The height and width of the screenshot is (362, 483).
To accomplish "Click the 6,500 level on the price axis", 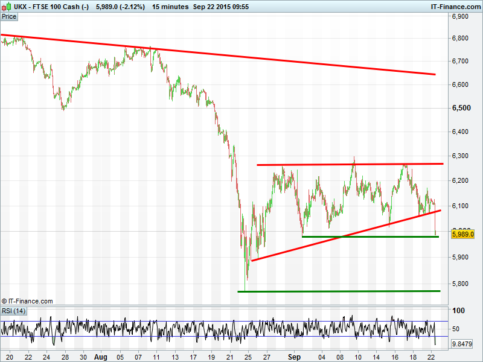I will pyautogui.click(x=461, y=108).
